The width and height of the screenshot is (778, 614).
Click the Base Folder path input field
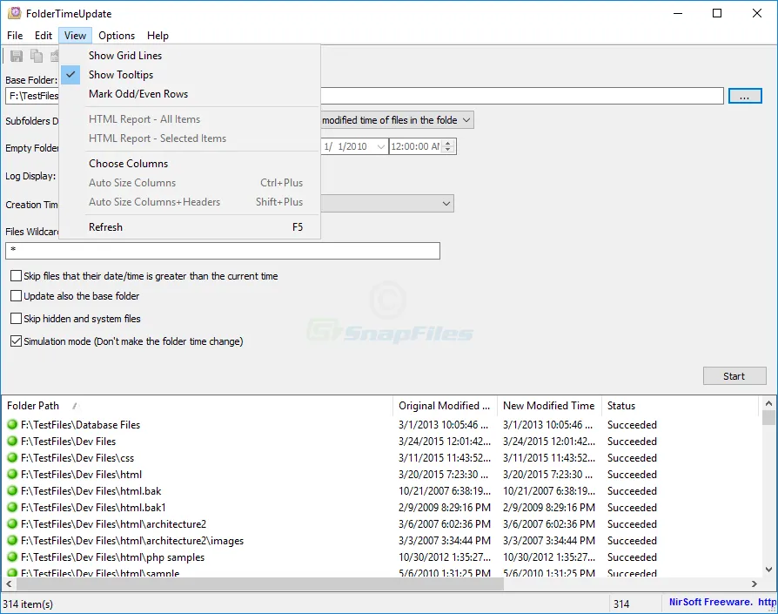(x=365, y=96)
